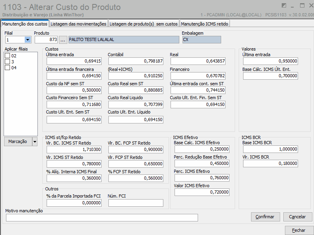The height and width of the screenshot is (235, 314).
Task: Click the Cancelar button
Action: (x=297, y=217)
